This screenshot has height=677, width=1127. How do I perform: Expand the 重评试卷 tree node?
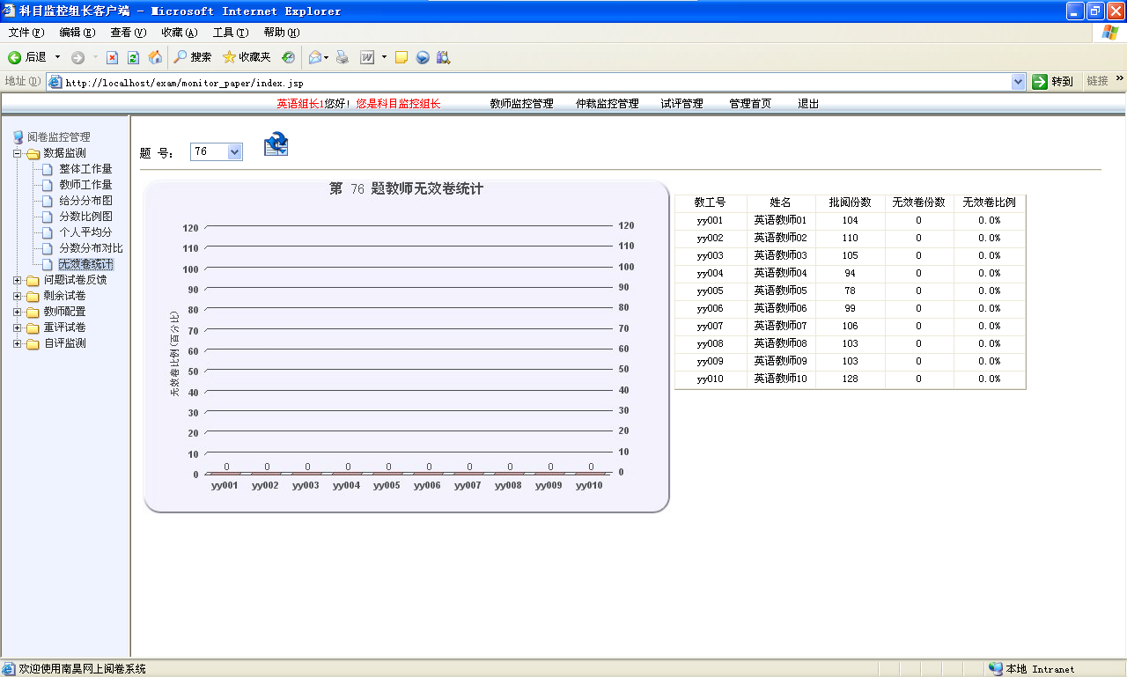(x=17, y=327)
